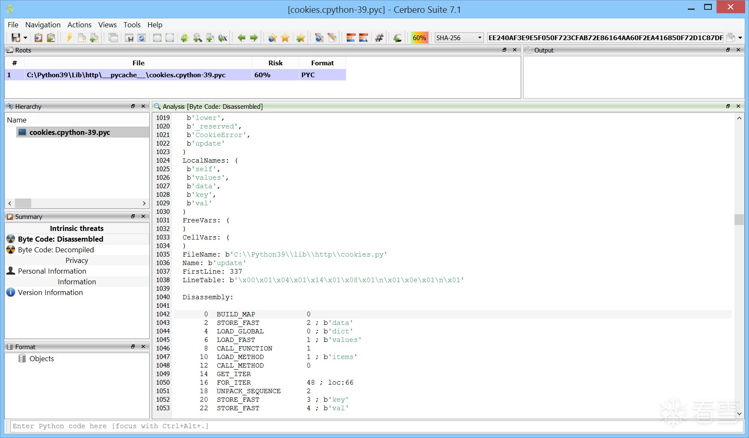
Task: Click the plain orange star icon
Action: tap(285, 38)
